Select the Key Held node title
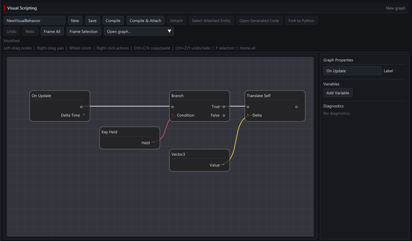This screenshot has width=412, height=241. coord(109,132)
